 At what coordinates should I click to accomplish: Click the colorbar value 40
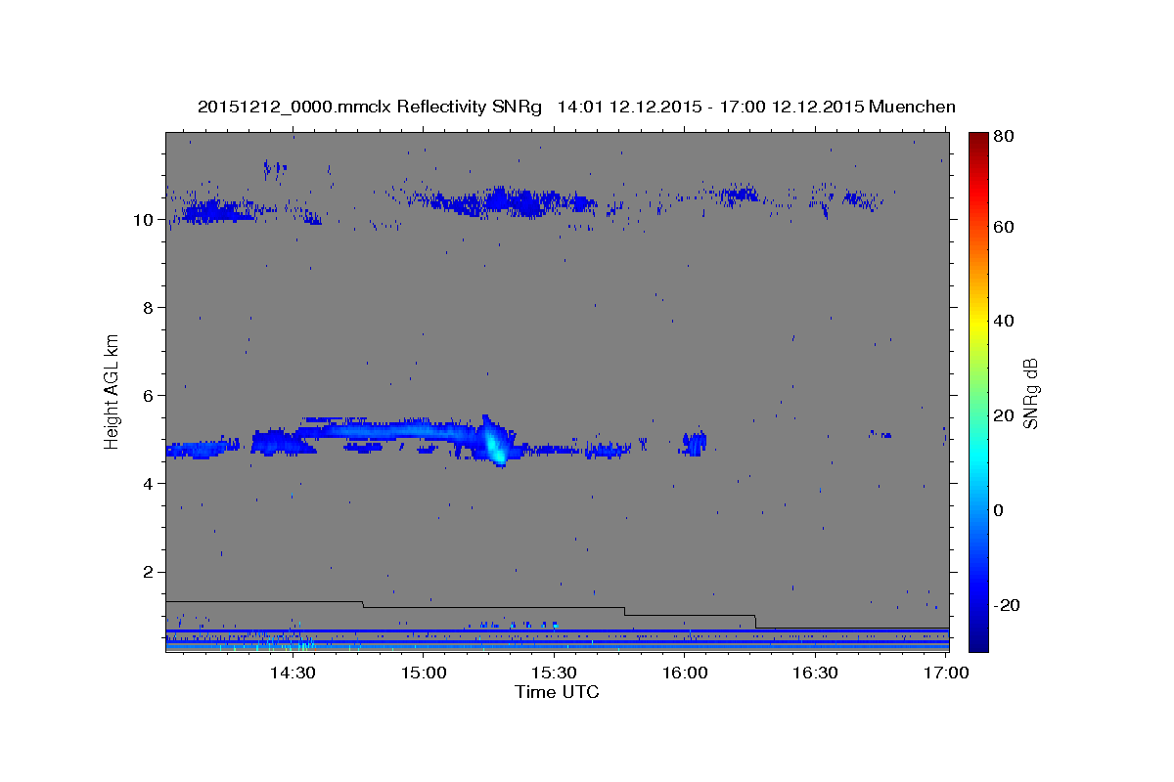coord(1003,321)
